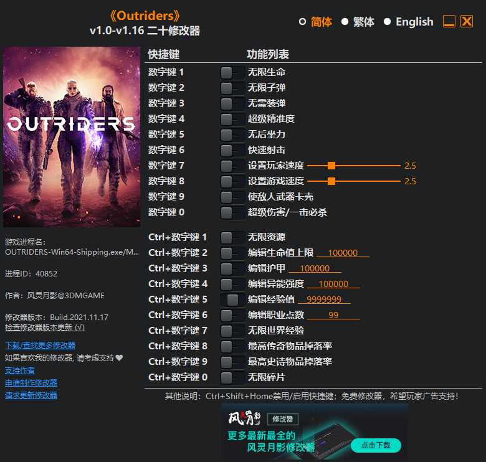Click game speed value 2.5
The image size is (486, 462).
pos(410,181)
